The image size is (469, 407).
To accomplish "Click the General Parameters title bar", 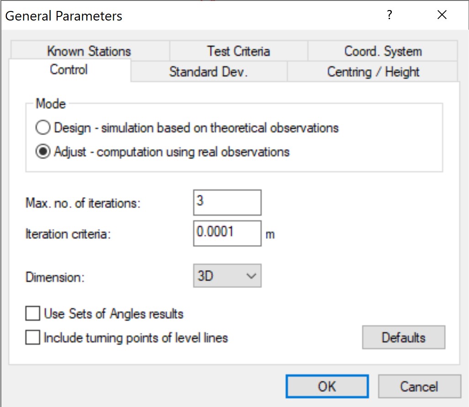I will 183,16.
